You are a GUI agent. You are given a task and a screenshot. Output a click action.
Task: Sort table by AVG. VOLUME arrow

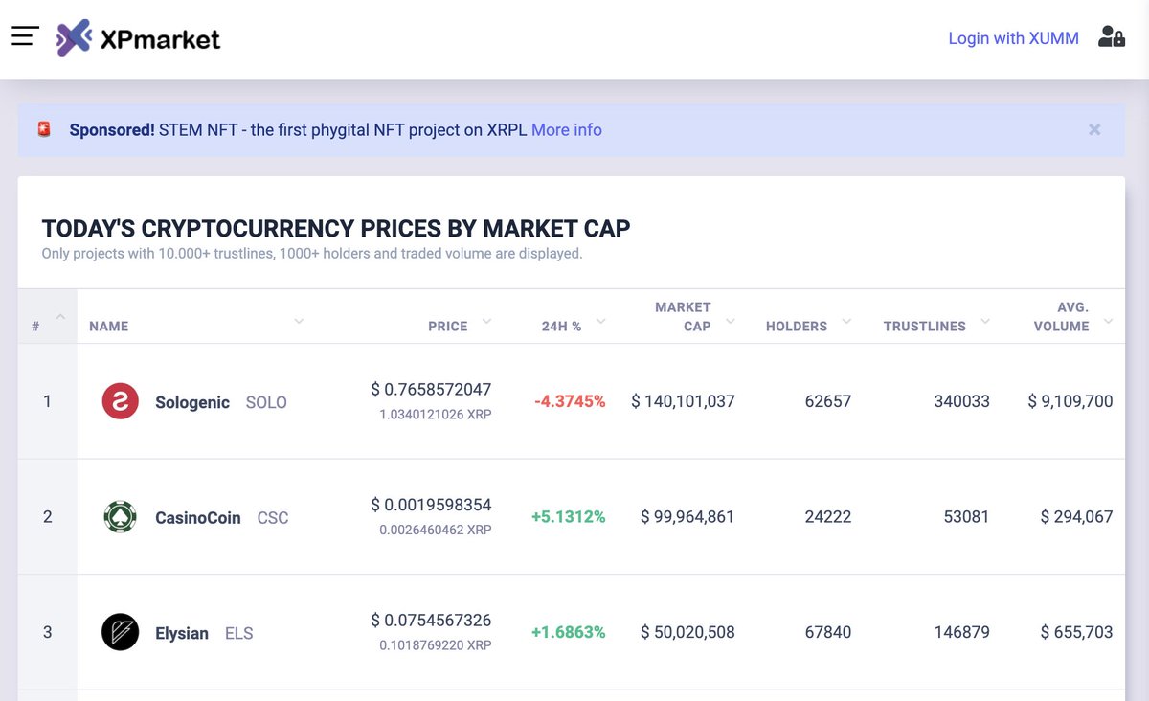click(x=1108, y=321)
